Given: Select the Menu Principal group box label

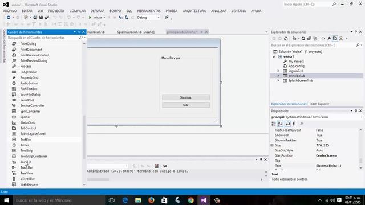Looking at the screenshot, I should tap(171, 58).
